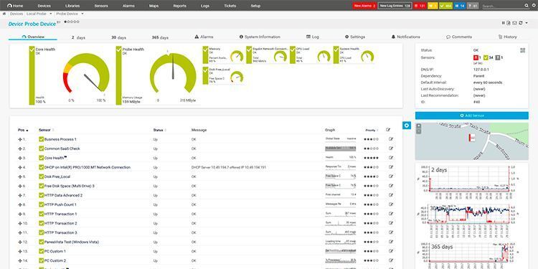
Task: Toggle the HTTP Data Advanced 2 checkbox
Action: tap(41, 195)
